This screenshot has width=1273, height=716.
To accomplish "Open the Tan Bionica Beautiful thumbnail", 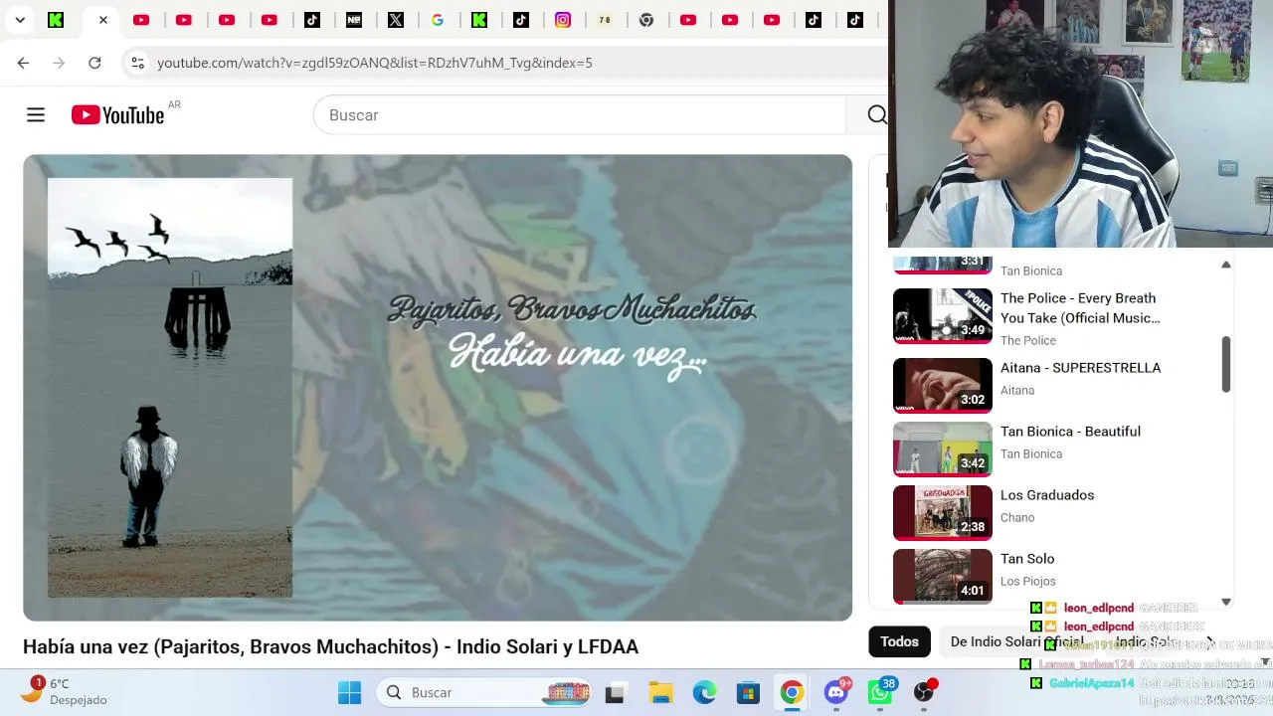I will [x=943, y=448].
